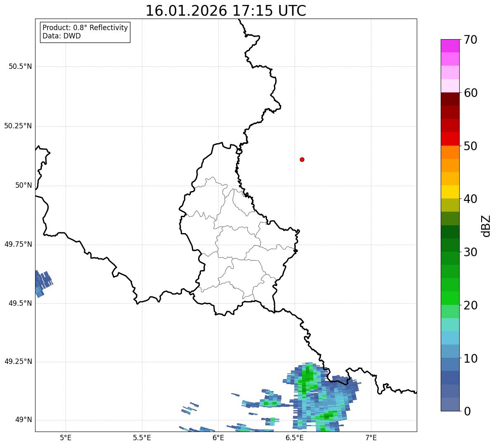Viewport: 496px width, 446px height.
Task: Click the yellow colorbar swatch at 40
Action: point(450,192)
